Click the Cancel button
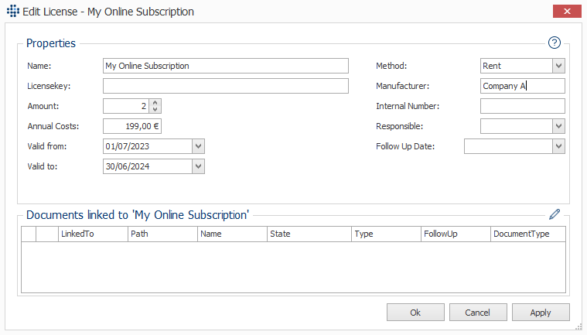 click(478, 312)
